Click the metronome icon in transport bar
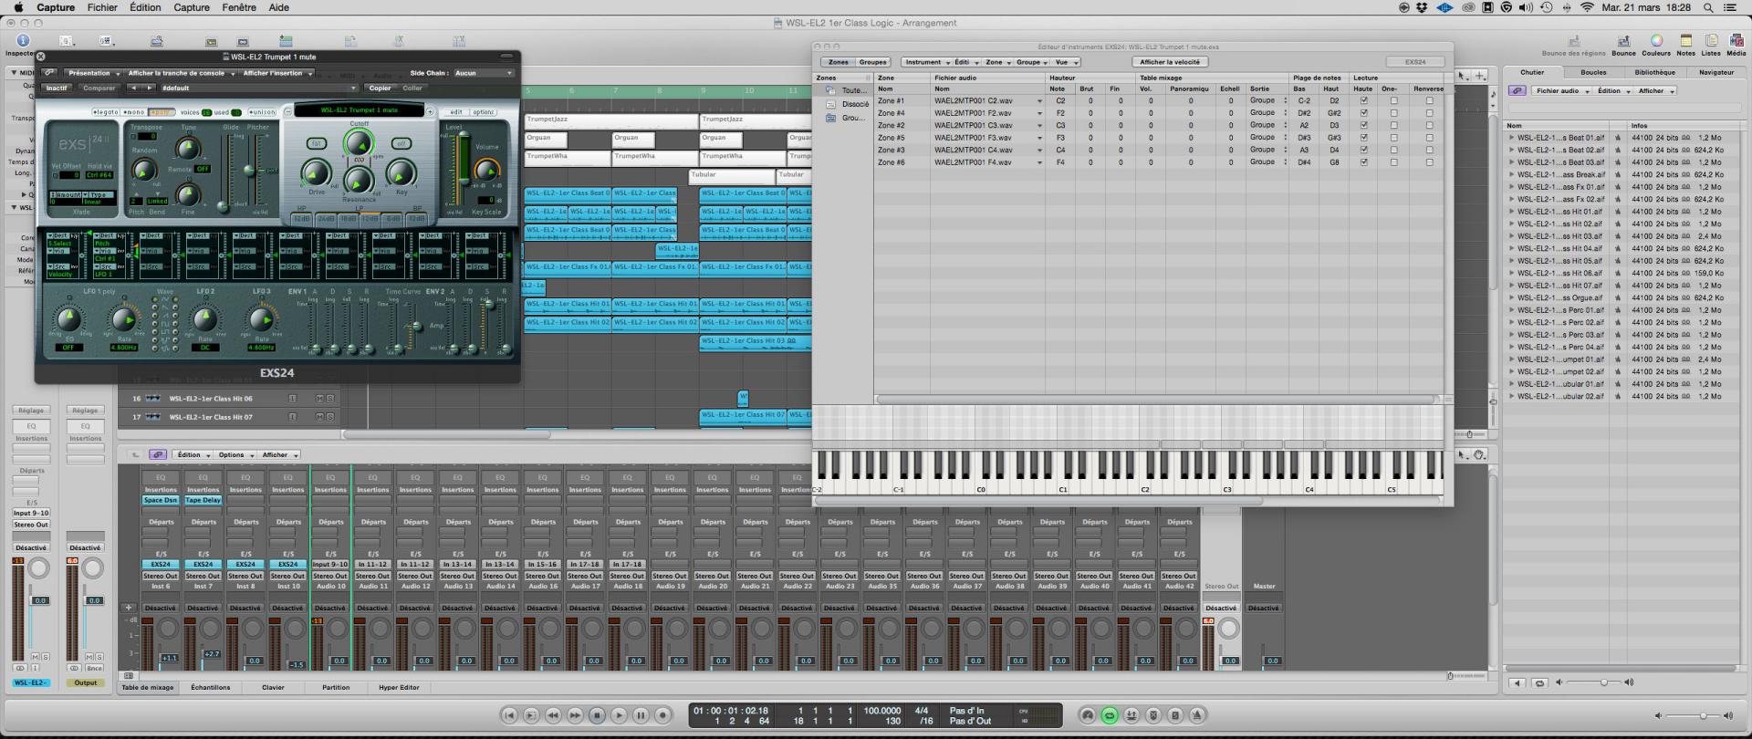This screenshot has height=739, width=1752. click(x=1197, y=715)
